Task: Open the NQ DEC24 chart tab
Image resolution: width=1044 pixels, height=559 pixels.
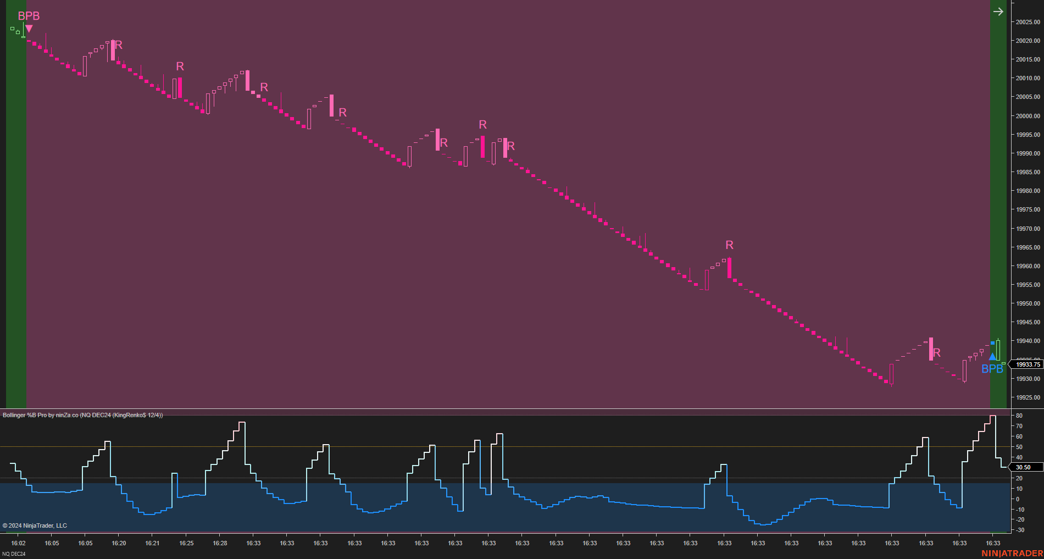Action: point(14,554)
